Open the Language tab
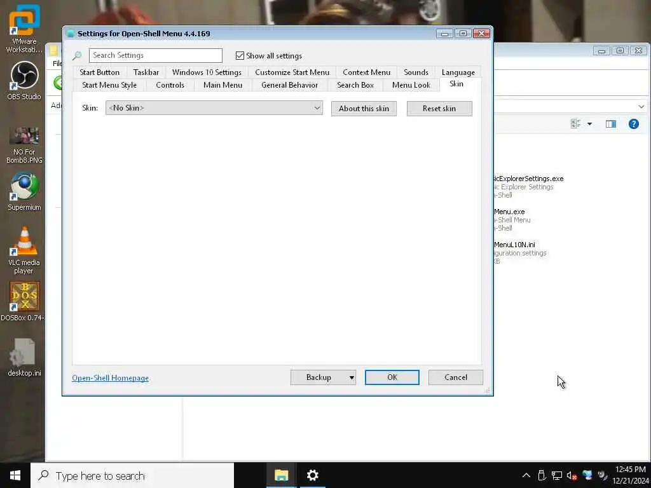 [x=458, y=72]
